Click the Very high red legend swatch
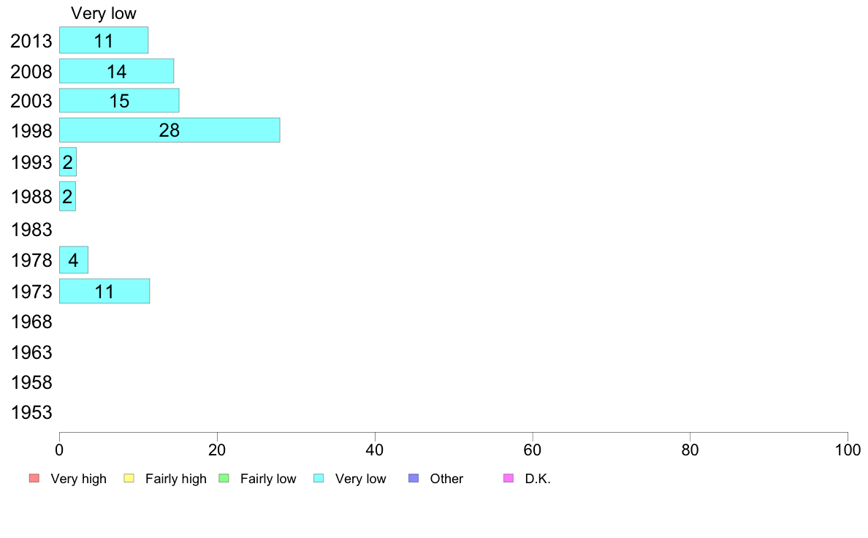The height and width of the screenshot is (538, 868). pos(34,478)
